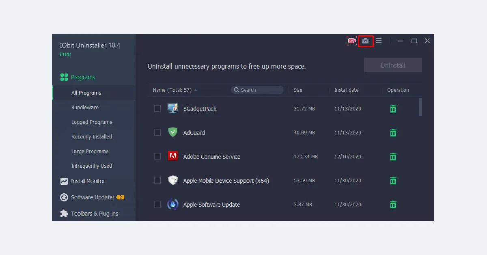Open the screen recorder icon
Image resolution: width=487 pixels, height=255 pixels.
(351, 41)
